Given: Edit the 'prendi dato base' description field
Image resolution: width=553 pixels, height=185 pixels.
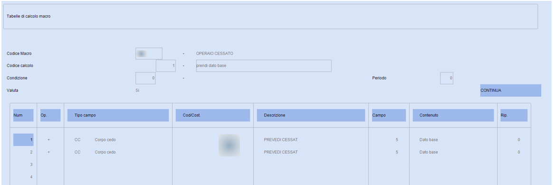Looking at the screenshot, I should tap(264, 66).
